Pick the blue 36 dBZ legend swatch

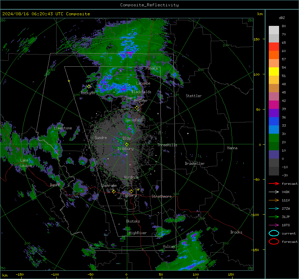(x=274, y=121)
